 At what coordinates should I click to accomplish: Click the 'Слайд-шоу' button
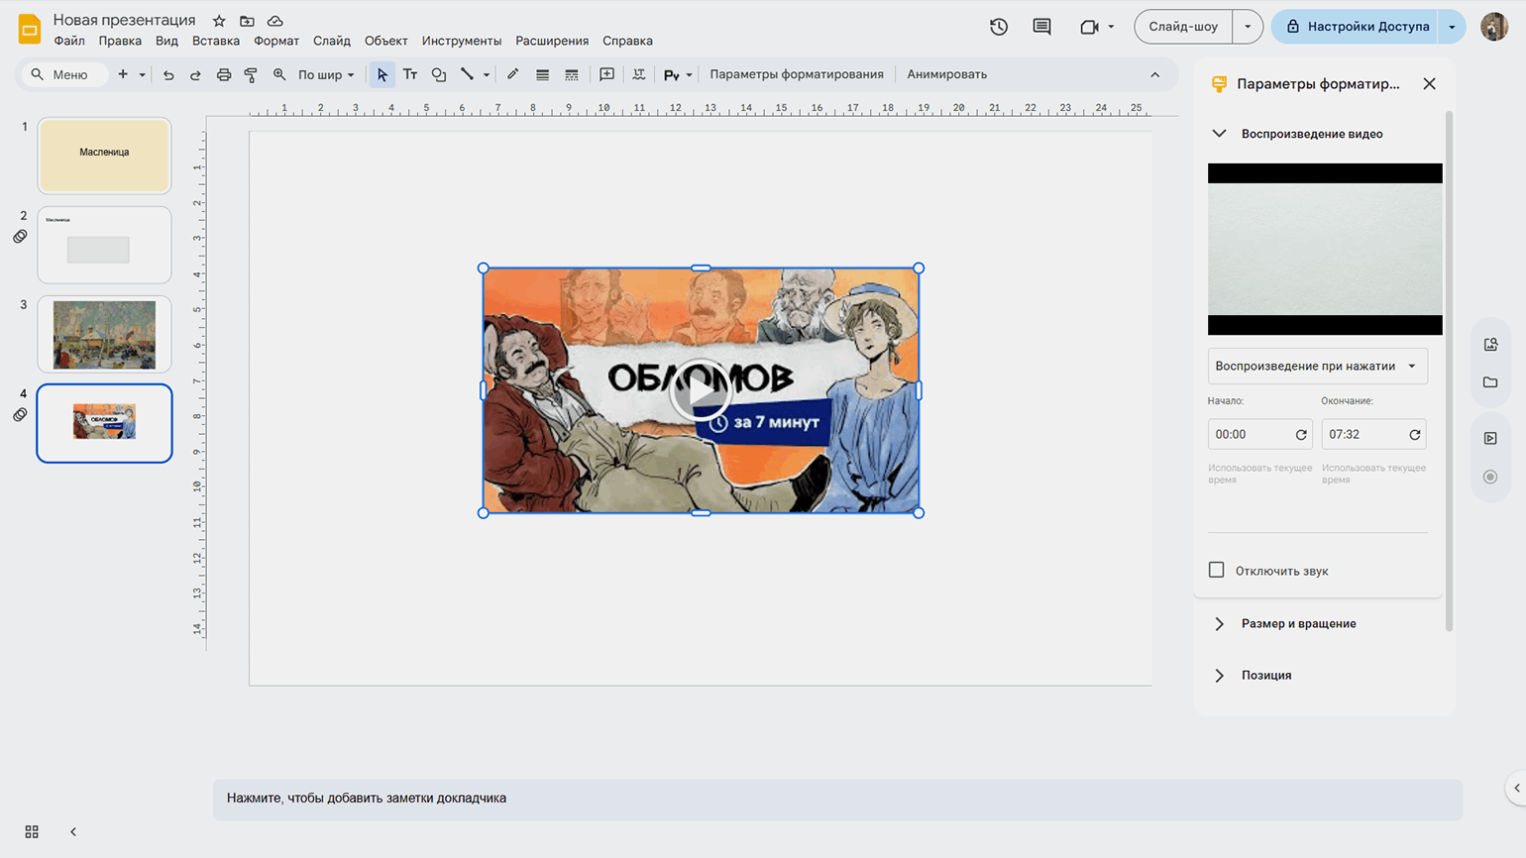(1183, 27)
